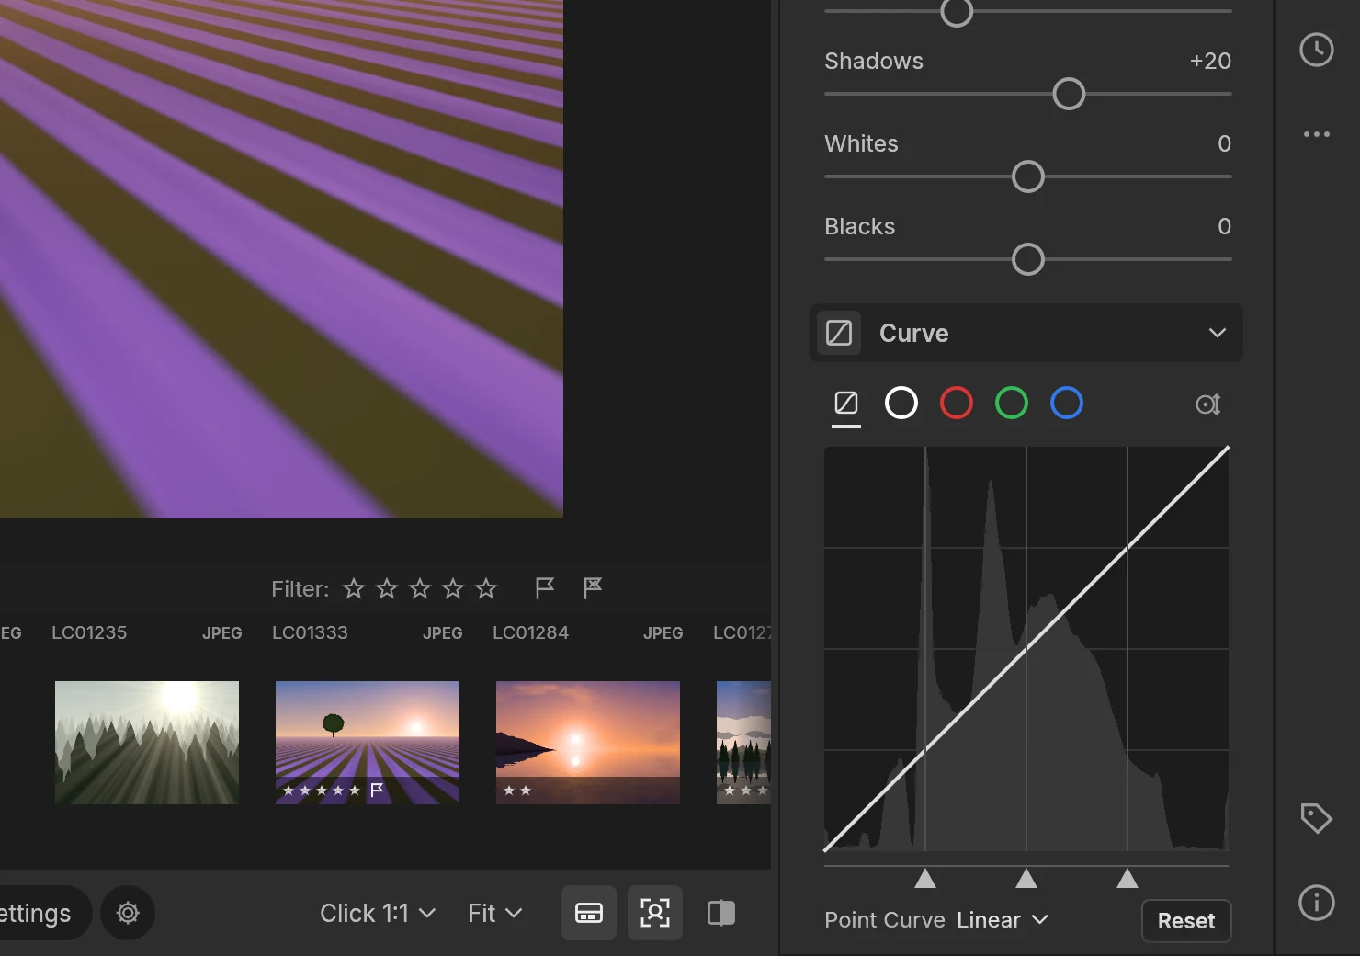The height and width of the screenshot is (956, 1360).
Task: Open the info panel icon
Action: [x=1316, y=902]
